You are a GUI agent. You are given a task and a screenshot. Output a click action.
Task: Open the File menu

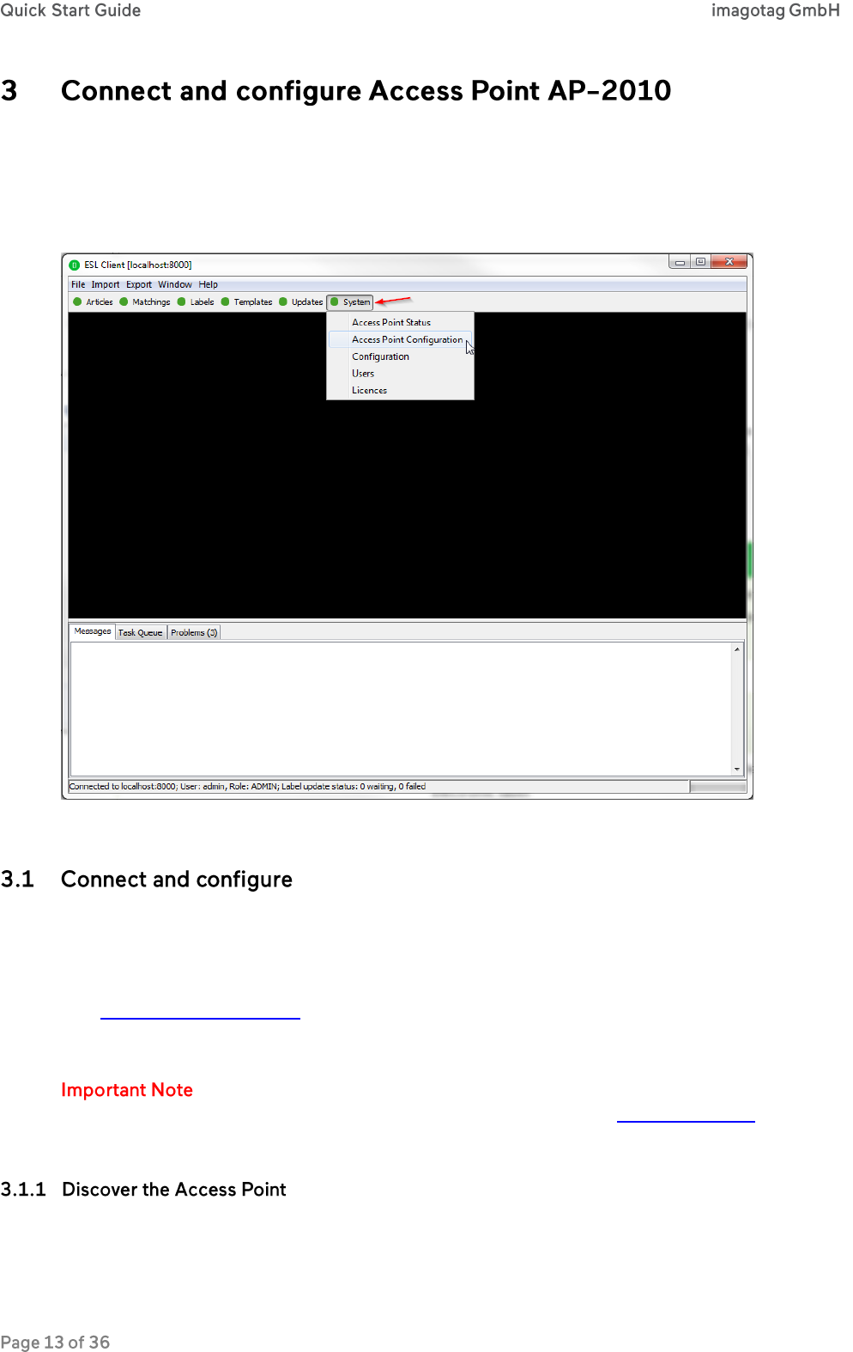coord(78,285)
